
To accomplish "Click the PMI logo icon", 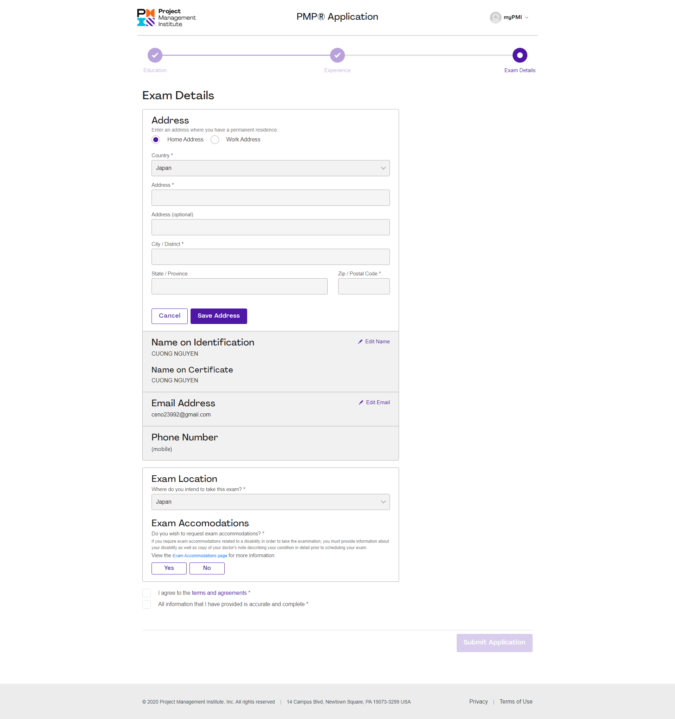I will pos(146,17).
